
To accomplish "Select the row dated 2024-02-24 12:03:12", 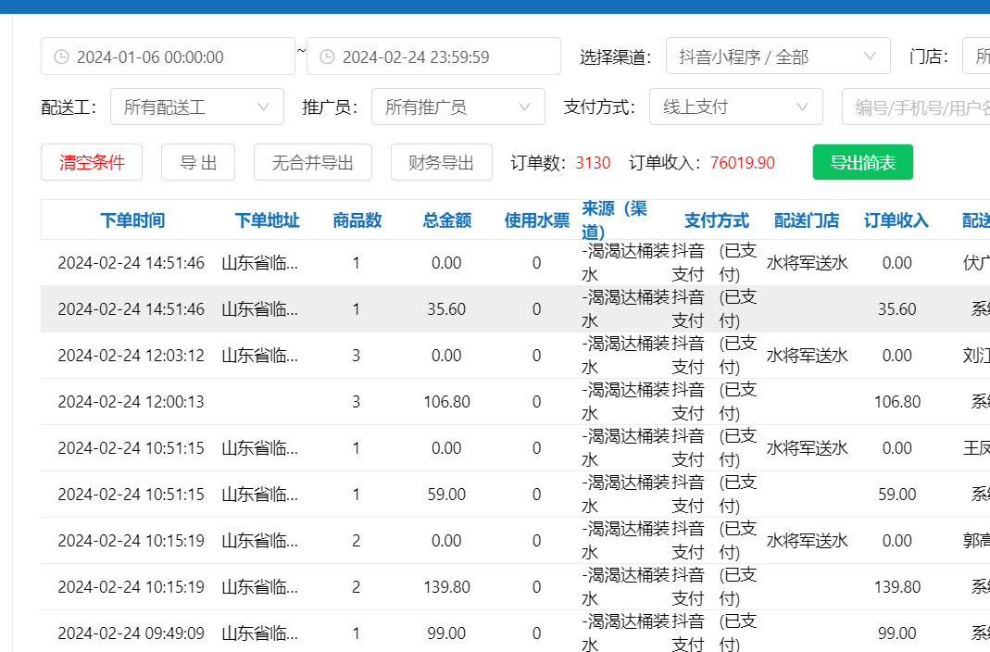I will click(x=515, y=356).
